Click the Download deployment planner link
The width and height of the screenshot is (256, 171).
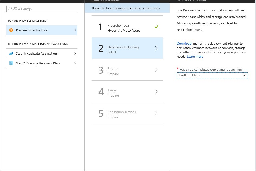184,44
